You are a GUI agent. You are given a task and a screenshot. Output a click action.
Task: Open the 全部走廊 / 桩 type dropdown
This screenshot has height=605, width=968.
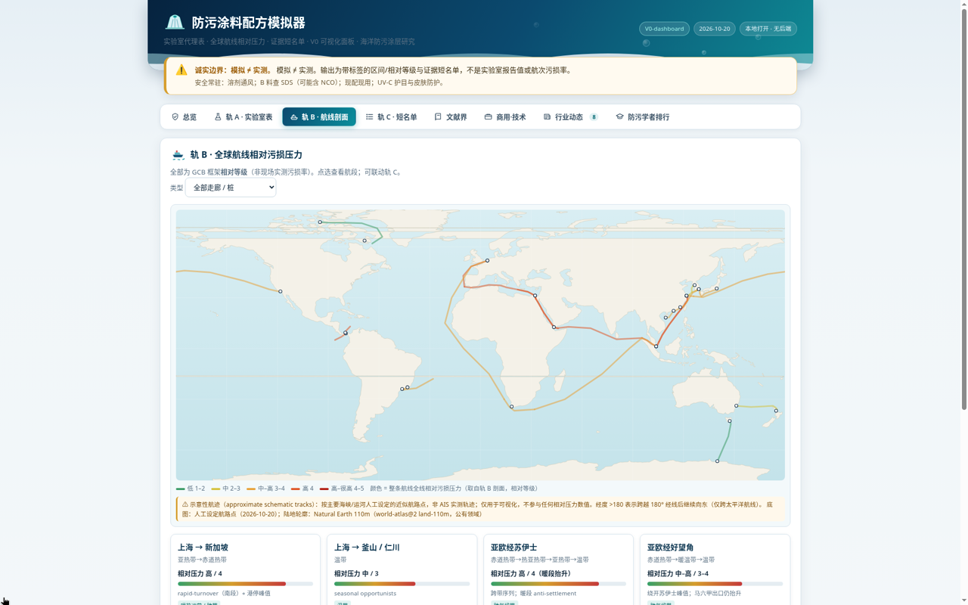(x=231, y=188)
